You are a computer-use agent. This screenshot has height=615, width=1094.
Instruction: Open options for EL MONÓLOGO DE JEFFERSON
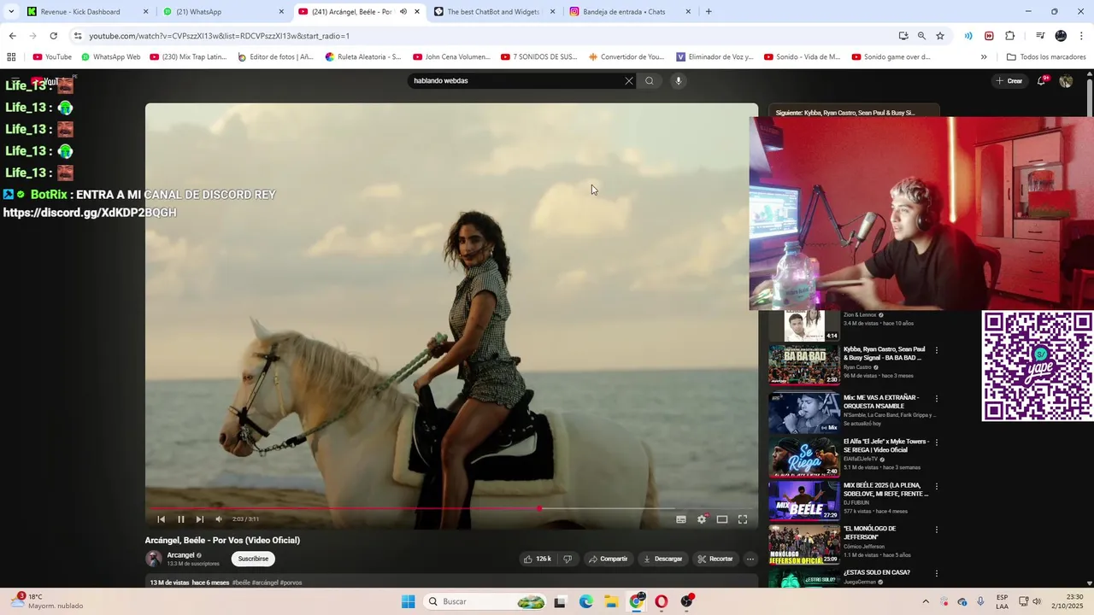pyautogui.click(x=937, y=530)
